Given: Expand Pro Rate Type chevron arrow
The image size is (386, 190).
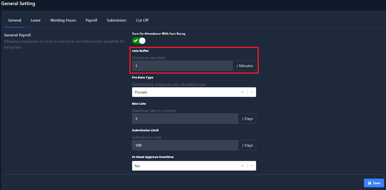Looking at the screenshot, I should (x=251, y=92).
